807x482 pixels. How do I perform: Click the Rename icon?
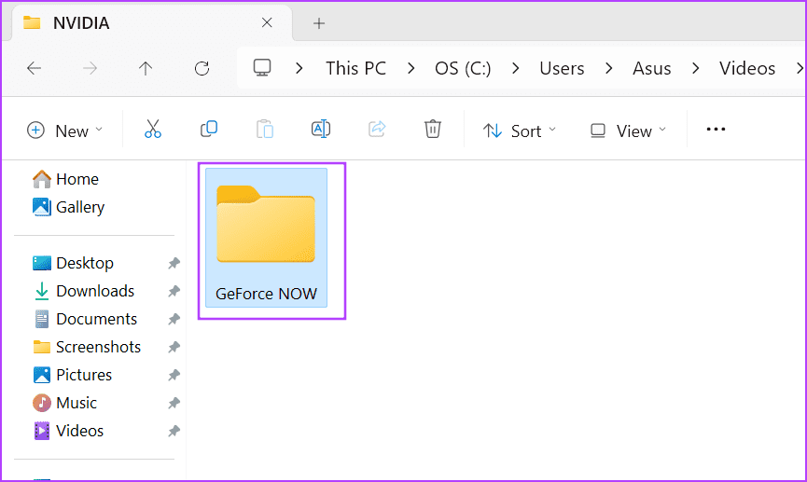pyautogui.click(x=321, y=129)
